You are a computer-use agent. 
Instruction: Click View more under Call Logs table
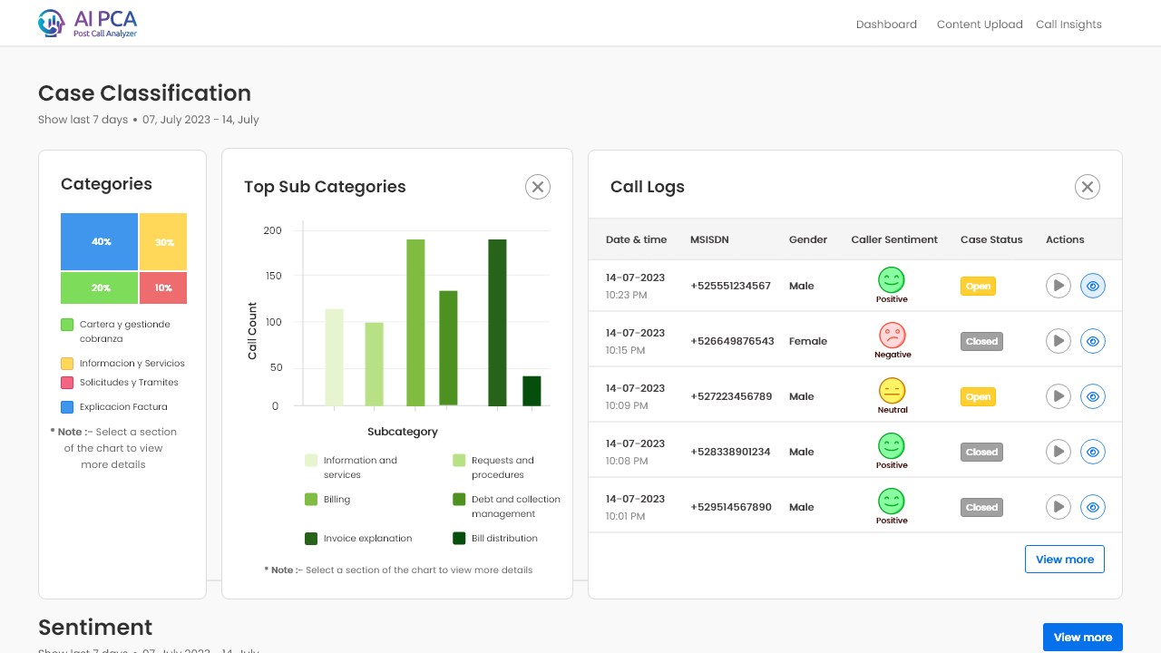coord(1065,559)
